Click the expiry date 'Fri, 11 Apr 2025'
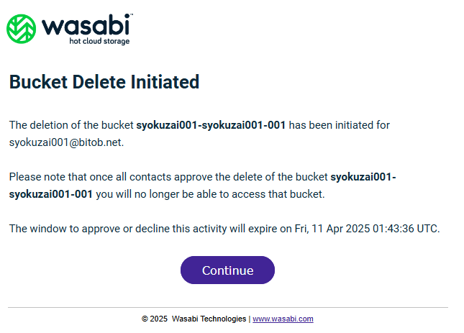Viewport: 464px width, 333px height. pyautogui.click(x=332, y=229)
